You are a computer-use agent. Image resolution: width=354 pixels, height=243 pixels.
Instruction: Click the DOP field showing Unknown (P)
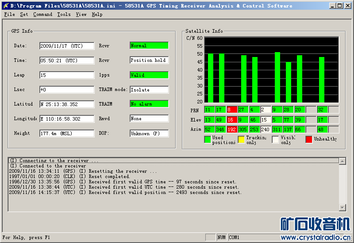click(x=149, y=133)
